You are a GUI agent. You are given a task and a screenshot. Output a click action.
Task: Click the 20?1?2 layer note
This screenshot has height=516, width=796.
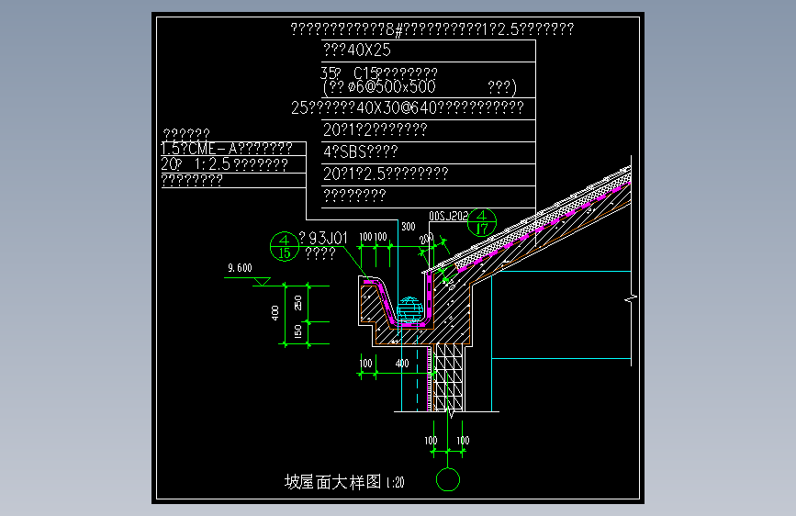point(376,129)
